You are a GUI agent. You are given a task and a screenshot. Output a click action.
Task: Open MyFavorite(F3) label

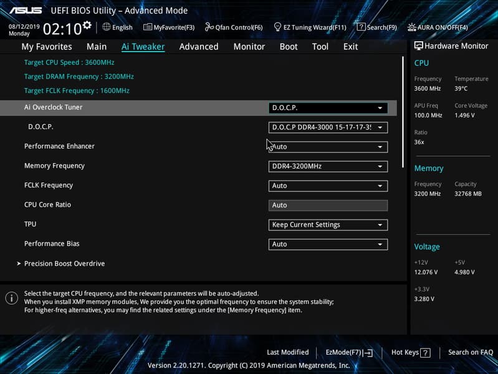(x=174, y=27)
